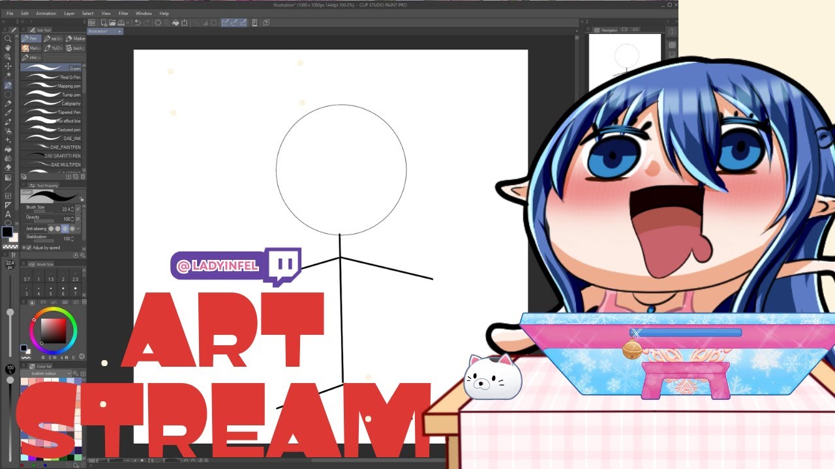Choose the DAE_INK brush
This screenshot has height=469, width=835.
(x=52, y=138)
